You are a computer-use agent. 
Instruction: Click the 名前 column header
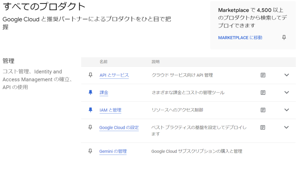point(103,62)
